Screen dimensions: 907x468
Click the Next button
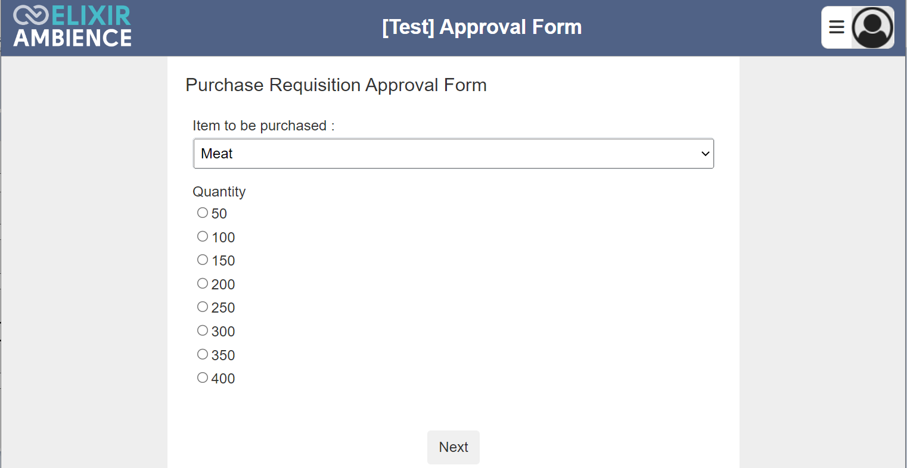click(453, 447)
